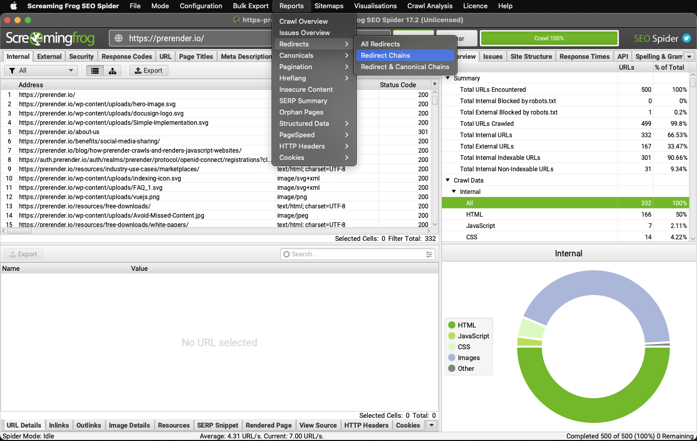
Task: Open Issues Overview report
Action: pyautogui.click(x=314, y=33)
